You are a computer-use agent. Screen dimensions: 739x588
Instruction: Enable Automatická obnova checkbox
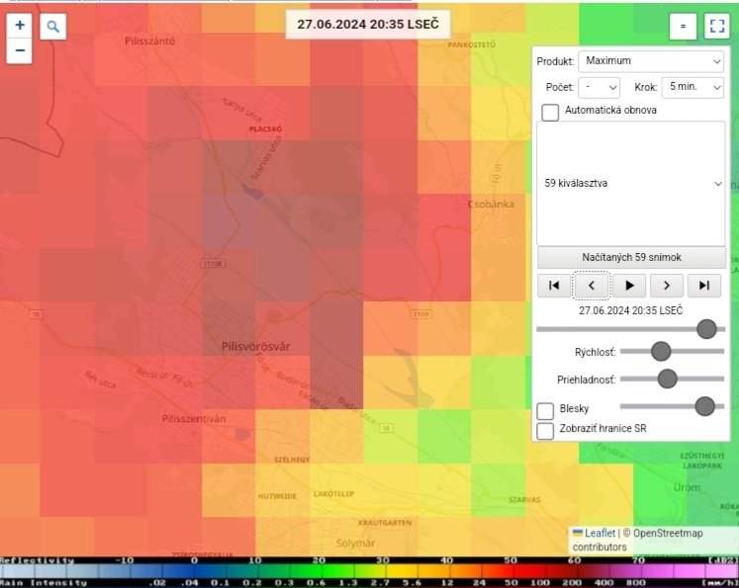coord(551,112)
